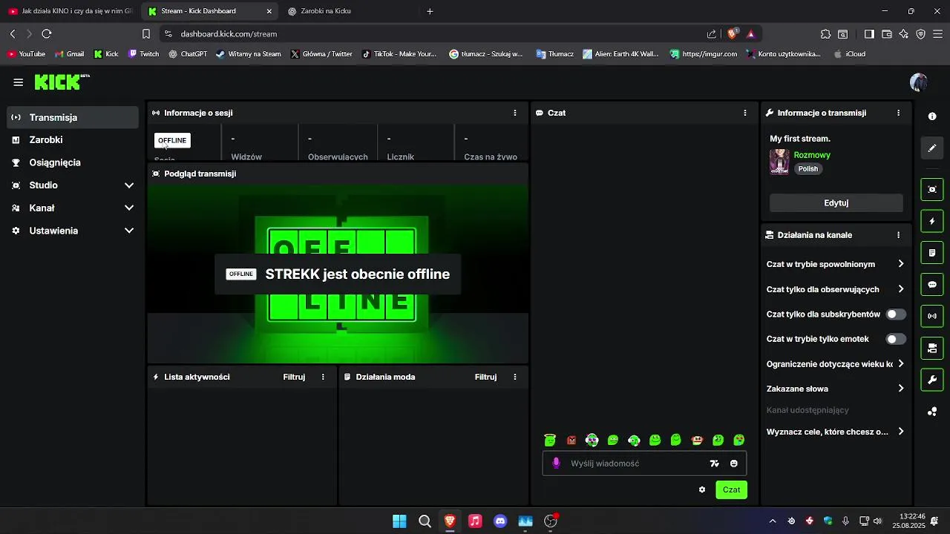Viewport: 950px width, 534px height.
Task: Click the speech bubble icon in right toolbar
Action: tap(932, 285)
